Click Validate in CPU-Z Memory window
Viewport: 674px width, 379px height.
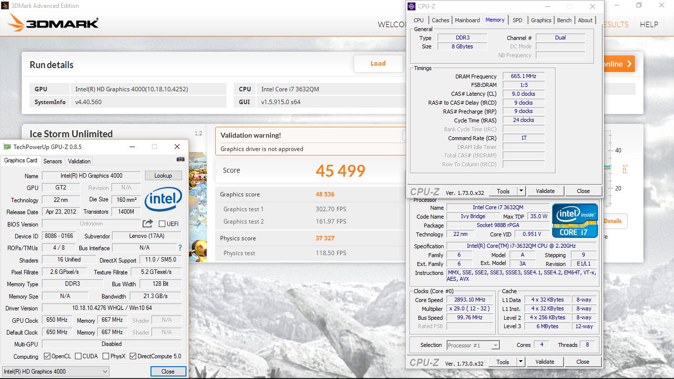click(545, 191)
